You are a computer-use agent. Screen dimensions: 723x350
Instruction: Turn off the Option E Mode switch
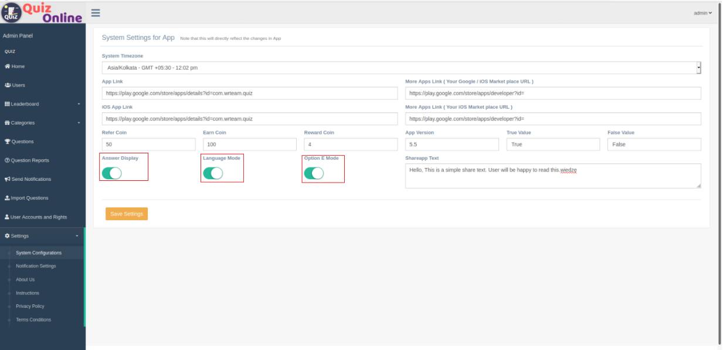pyautogui.click(x=314, y=173)
